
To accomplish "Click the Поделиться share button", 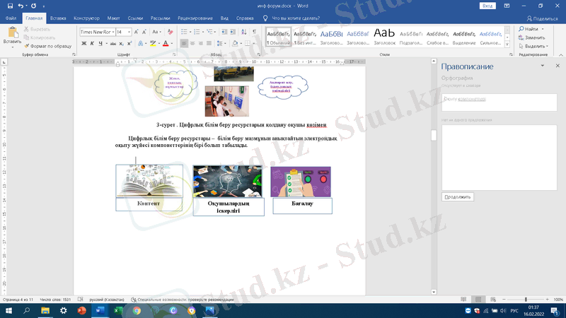I will 542,18.
